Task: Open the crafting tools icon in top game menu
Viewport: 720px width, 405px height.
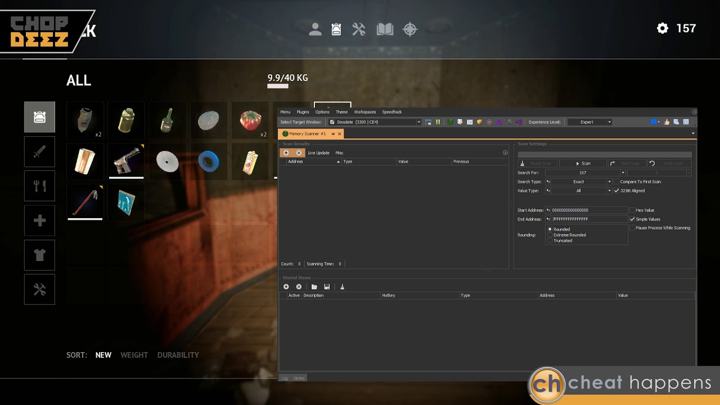Action: point(359,29)
